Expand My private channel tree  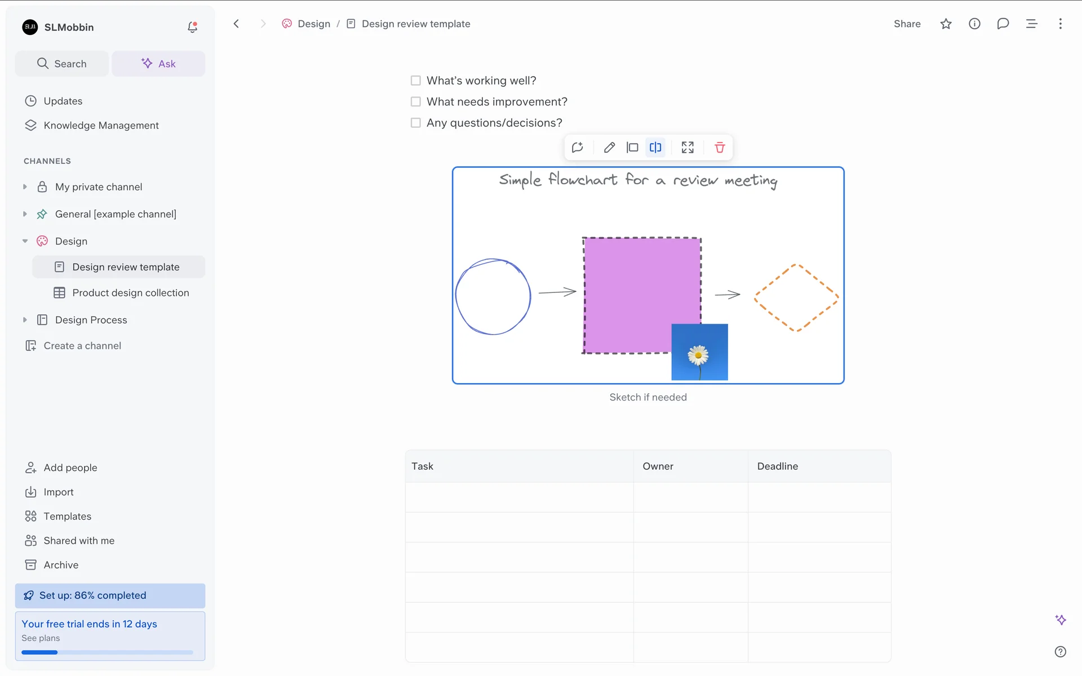pyautogui.click(x=25, y=187)
